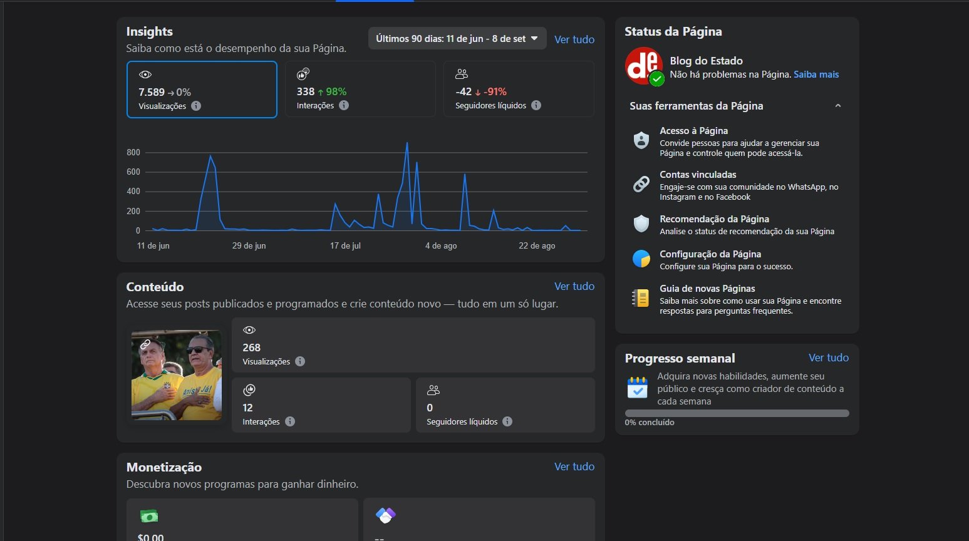
Task: Collapse Suas ferramentas da Página section
Action: tap(837, 106)
